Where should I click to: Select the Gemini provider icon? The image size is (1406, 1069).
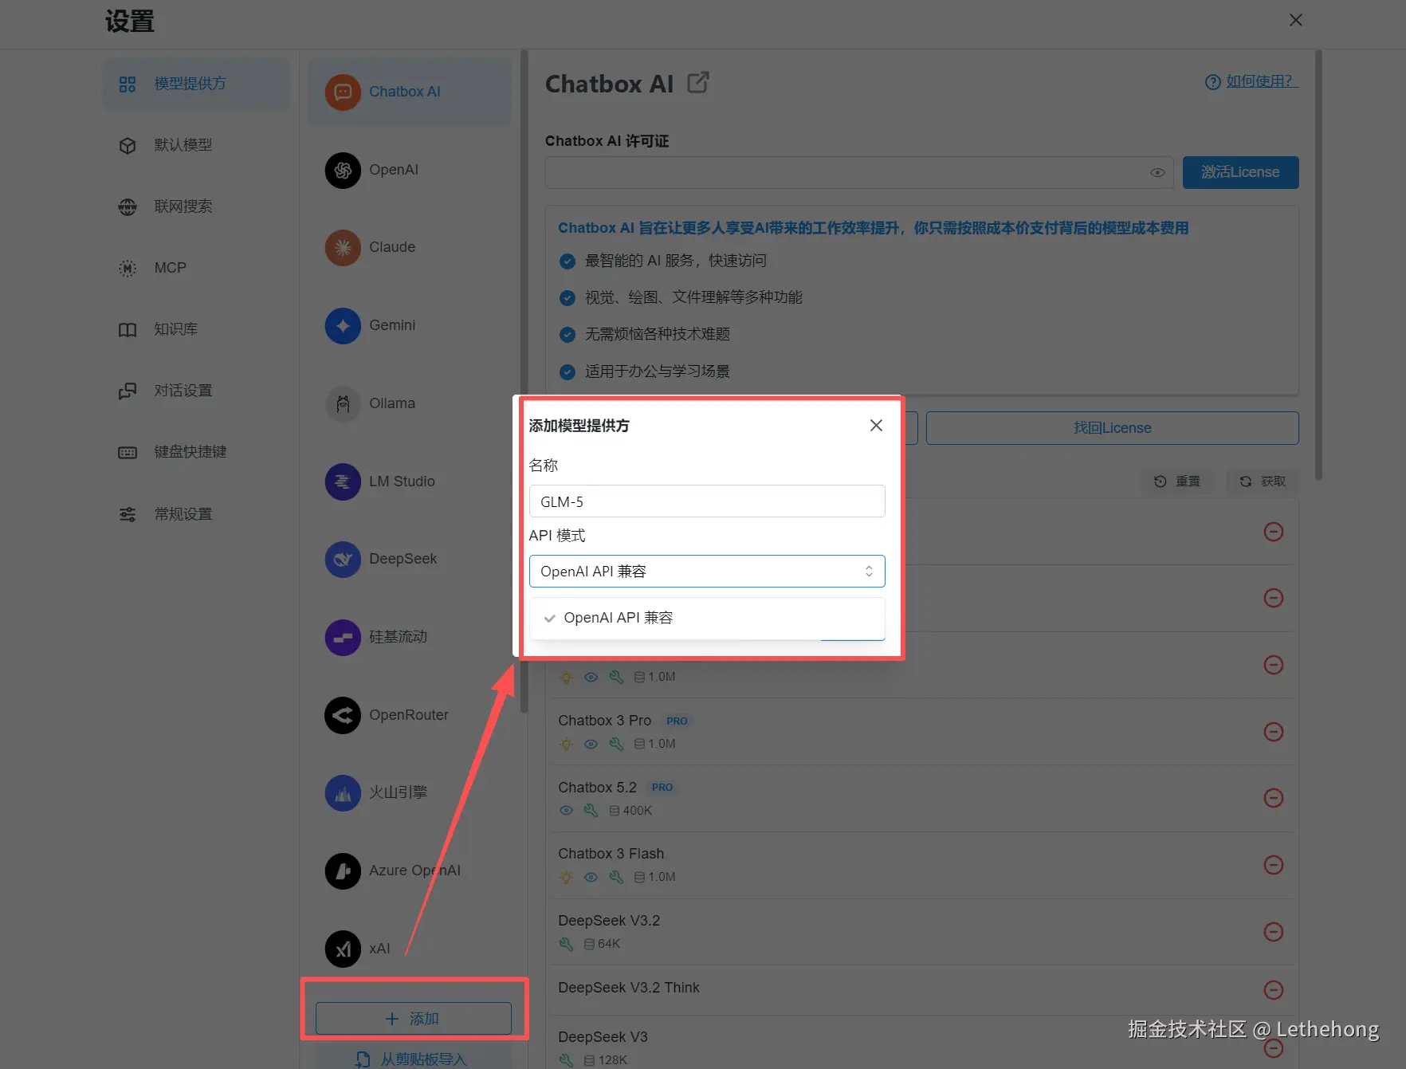(343, 325)
